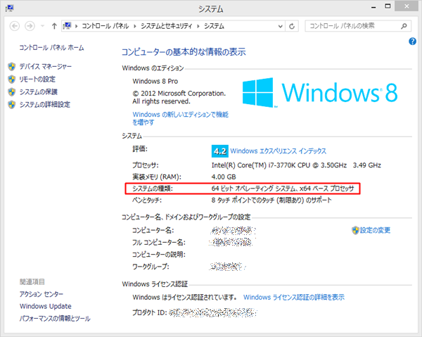Open recent locations dropdown arrow
The height and width of the screenshot is (337, 422).
coord(42,26)
